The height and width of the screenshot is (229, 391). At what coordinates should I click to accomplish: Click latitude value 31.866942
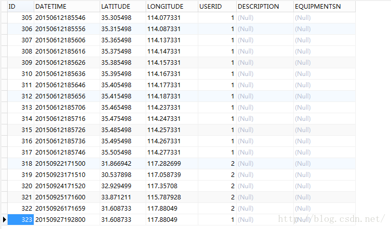(123, 163)
